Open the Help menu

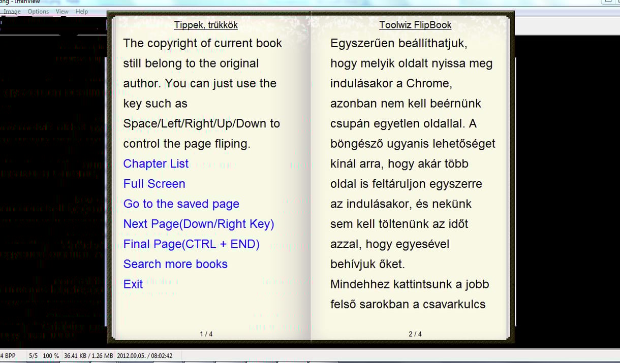[81, 11]
